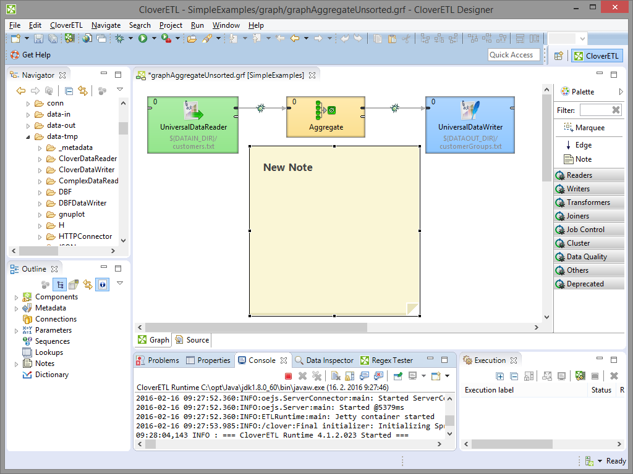Viewport: 633px width, 474px height.
Task: Toggle Link with Editor in Navigator
Action: tap(83, 91)
